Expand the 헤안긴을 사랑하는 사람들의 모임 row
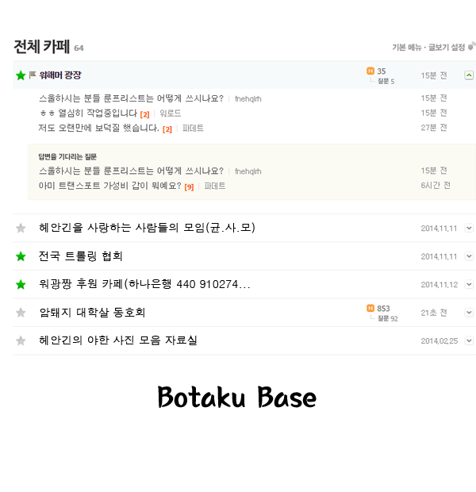The width and height of the screenshot is (476, 492). click(x=469, y=228)
